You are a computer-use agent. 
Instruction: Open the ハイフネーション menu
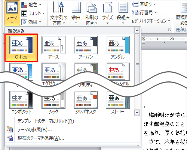(151, 21)
